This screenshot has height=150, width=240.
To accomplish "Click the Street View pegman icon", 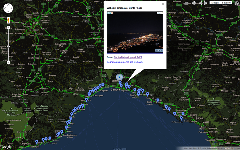I will click(x=8, y=20).
